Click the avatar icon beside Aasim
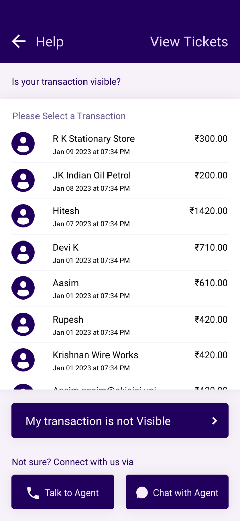Screen dimensions: 240x521 coord(23,287)
